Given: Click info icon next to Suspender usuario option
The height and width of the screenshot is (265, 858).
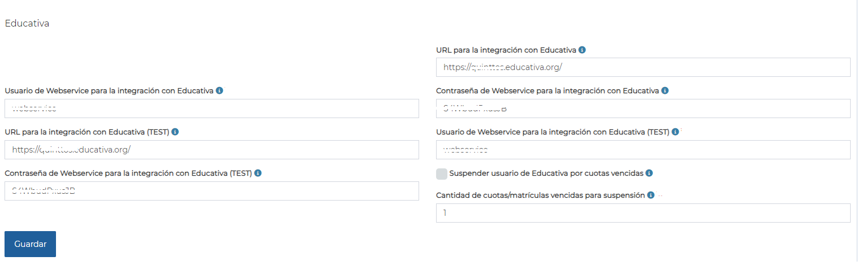Looking at the screenshot, I should click(x=649, y=173).
